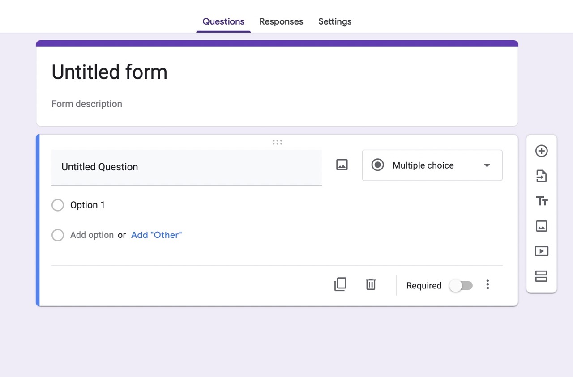The height and width of the screenshot is (377, 573).
Task: Open the Multiple choice question type dropdown
Action: point(432,165)
